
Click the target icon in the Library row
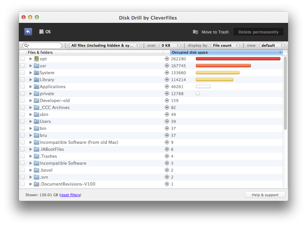tap(167, 80)
